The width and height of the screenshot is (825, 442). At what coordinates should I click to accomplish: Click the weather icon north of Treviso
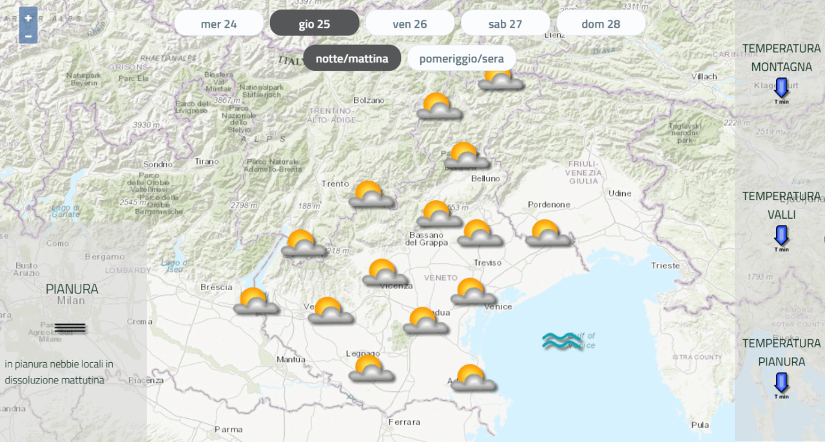pos(480,233)
